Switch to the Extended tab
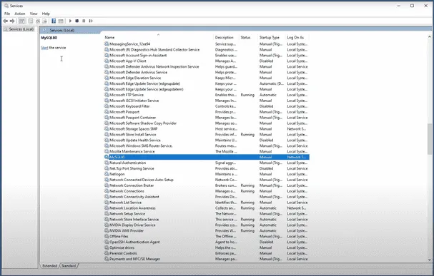This screenshot has width=434, height=276. click(50, 266)
